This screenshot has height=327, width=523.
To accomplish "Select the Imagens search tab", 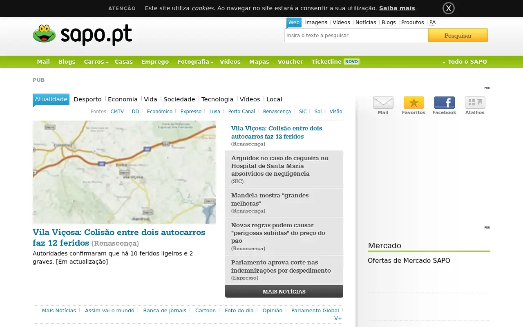I will pyautogui.click(x=316, y=22).
